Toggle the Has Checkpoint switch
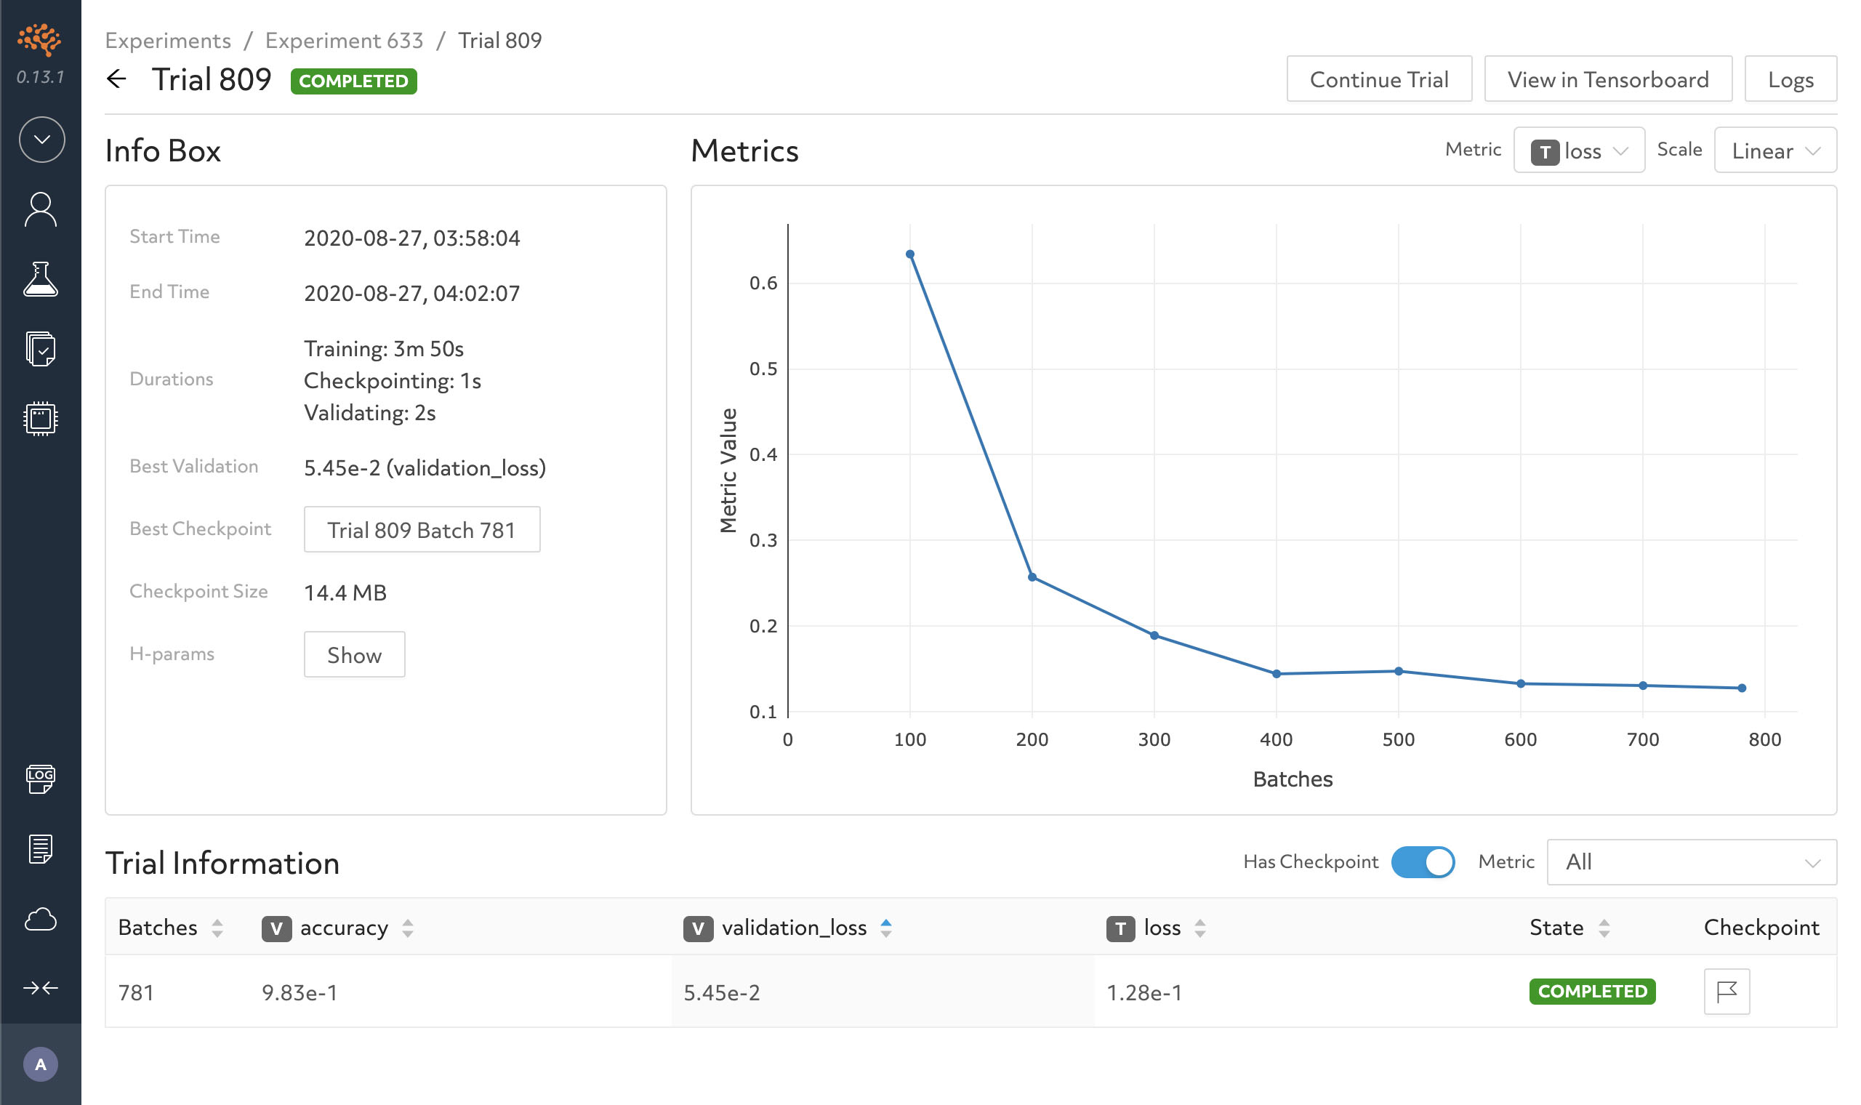Screen dimensions: 1861x1105 pyautogui.click(x=1423, y=861)
